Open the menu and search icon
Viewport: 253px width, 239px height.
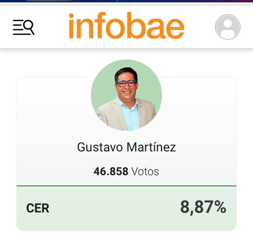(23, 27)
